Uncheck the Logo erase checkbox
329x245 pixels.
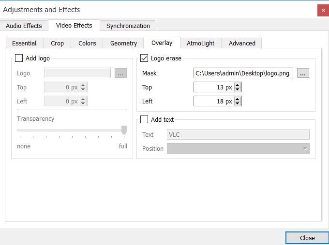click(144, 58)
